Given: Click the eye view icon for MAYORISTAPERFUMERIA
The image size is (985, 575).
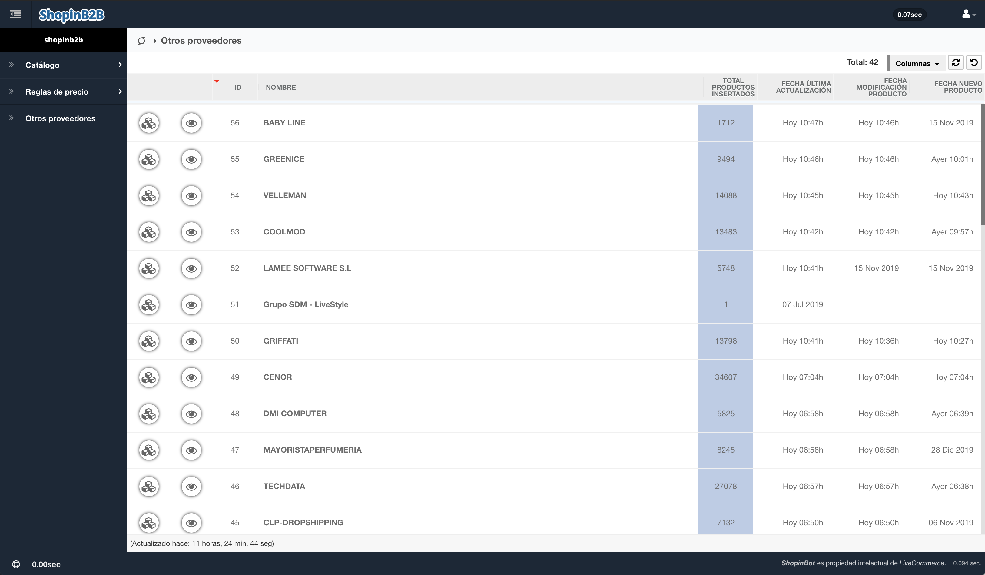Looking at the screenshot, I should (191, 450).
